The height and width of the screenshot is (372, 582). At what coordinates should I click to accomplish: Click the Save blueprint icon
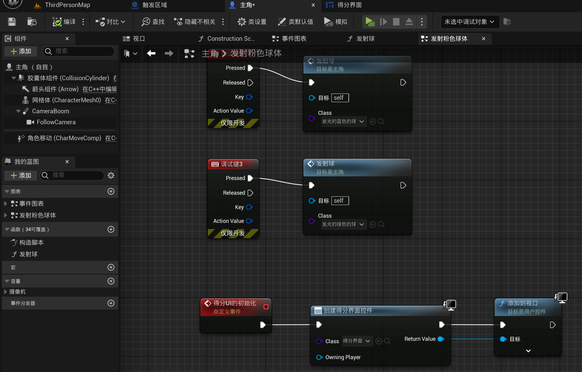[12, 22]
